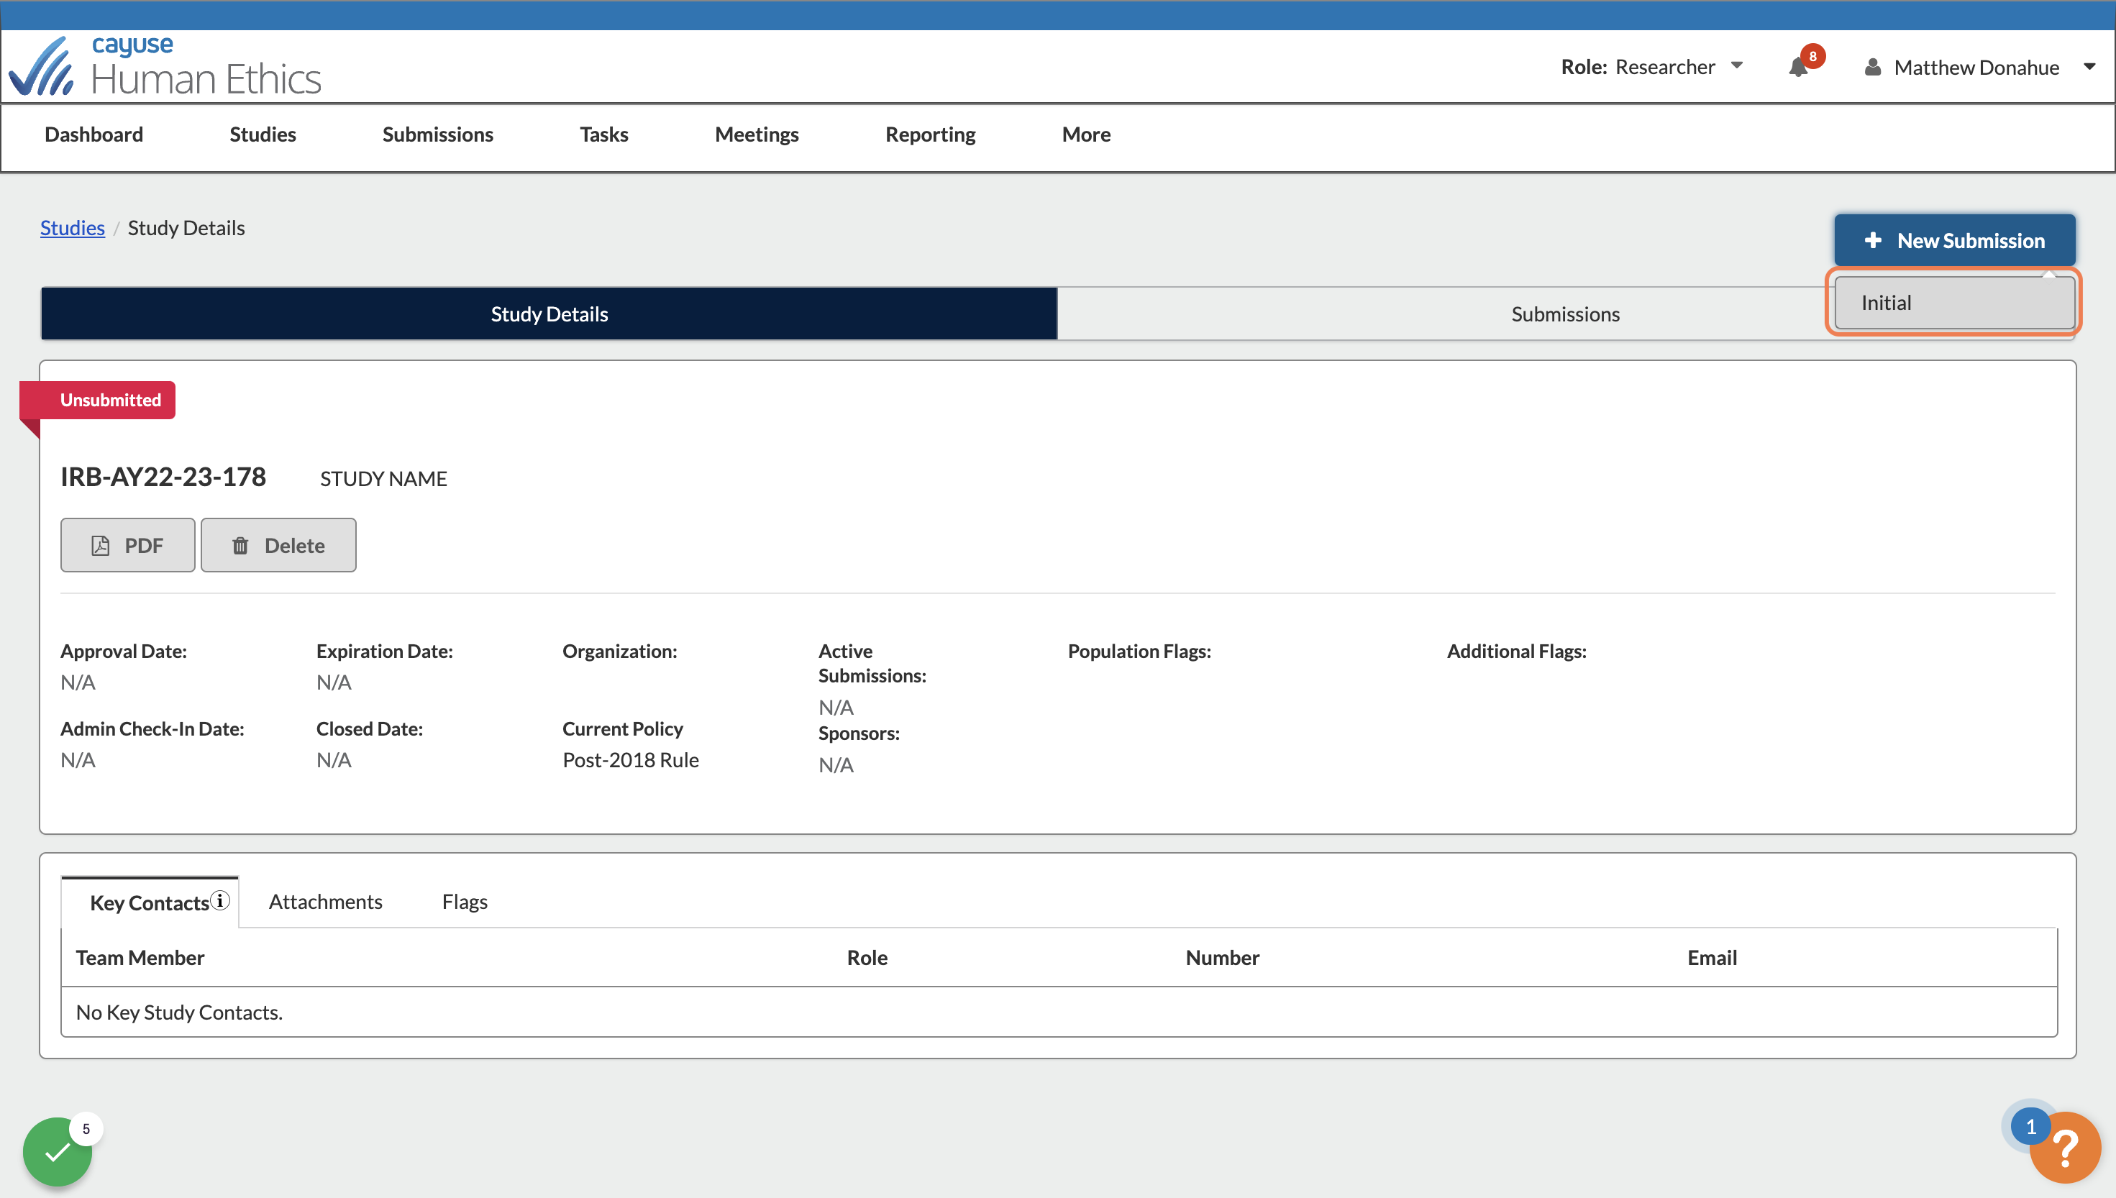The image size is (2116, 1198).
Task: Click the Email column header
Action: point(1712,958)
